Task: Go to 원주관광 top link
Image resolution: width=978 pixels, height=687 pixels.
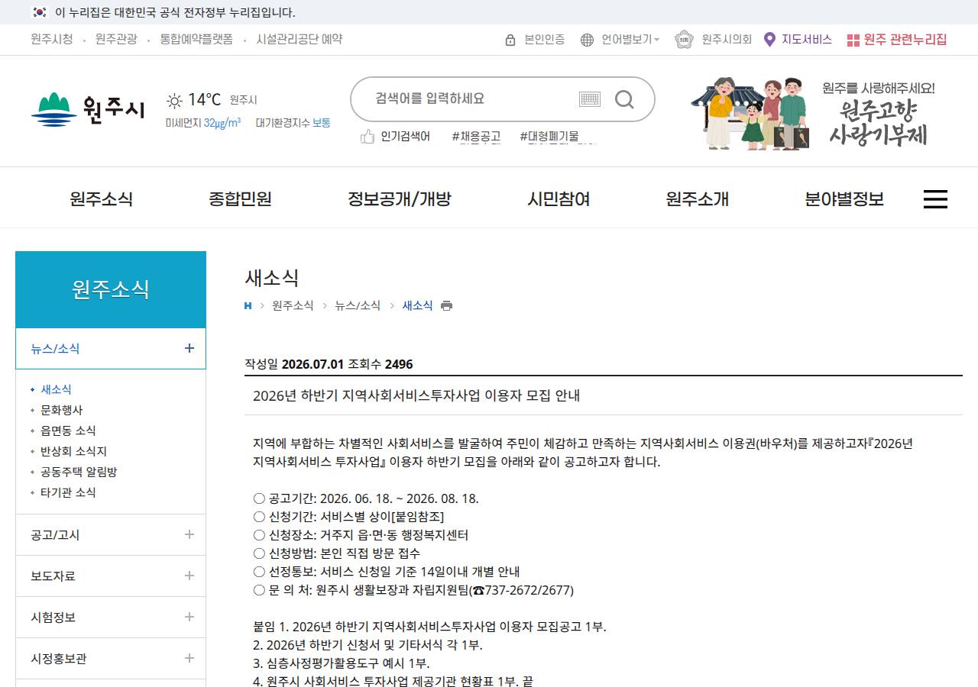Action: pos(116,40)
